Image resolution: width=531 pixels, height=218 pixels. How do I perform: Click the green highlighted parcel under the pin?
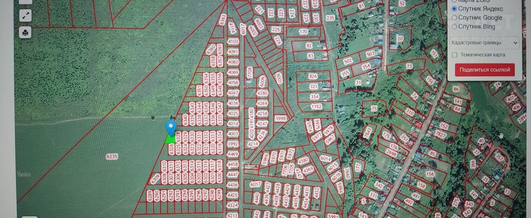[170, 139]
